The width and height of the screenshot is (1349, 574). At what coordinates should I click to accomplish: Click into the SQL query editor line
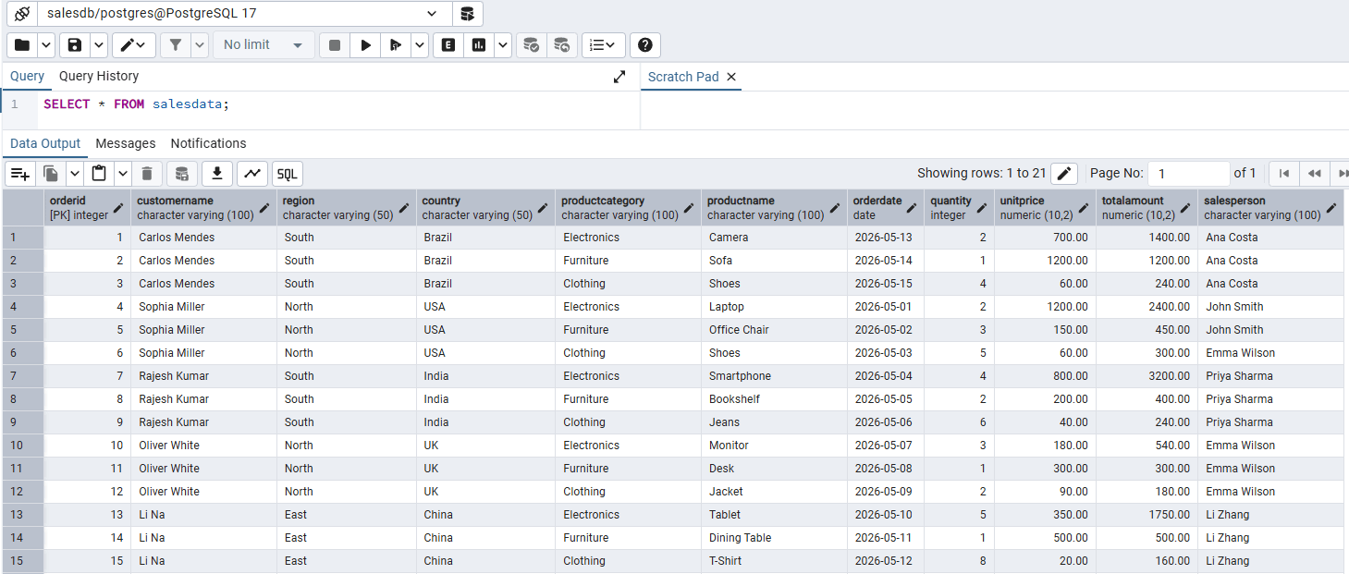[x=338, y=104]
